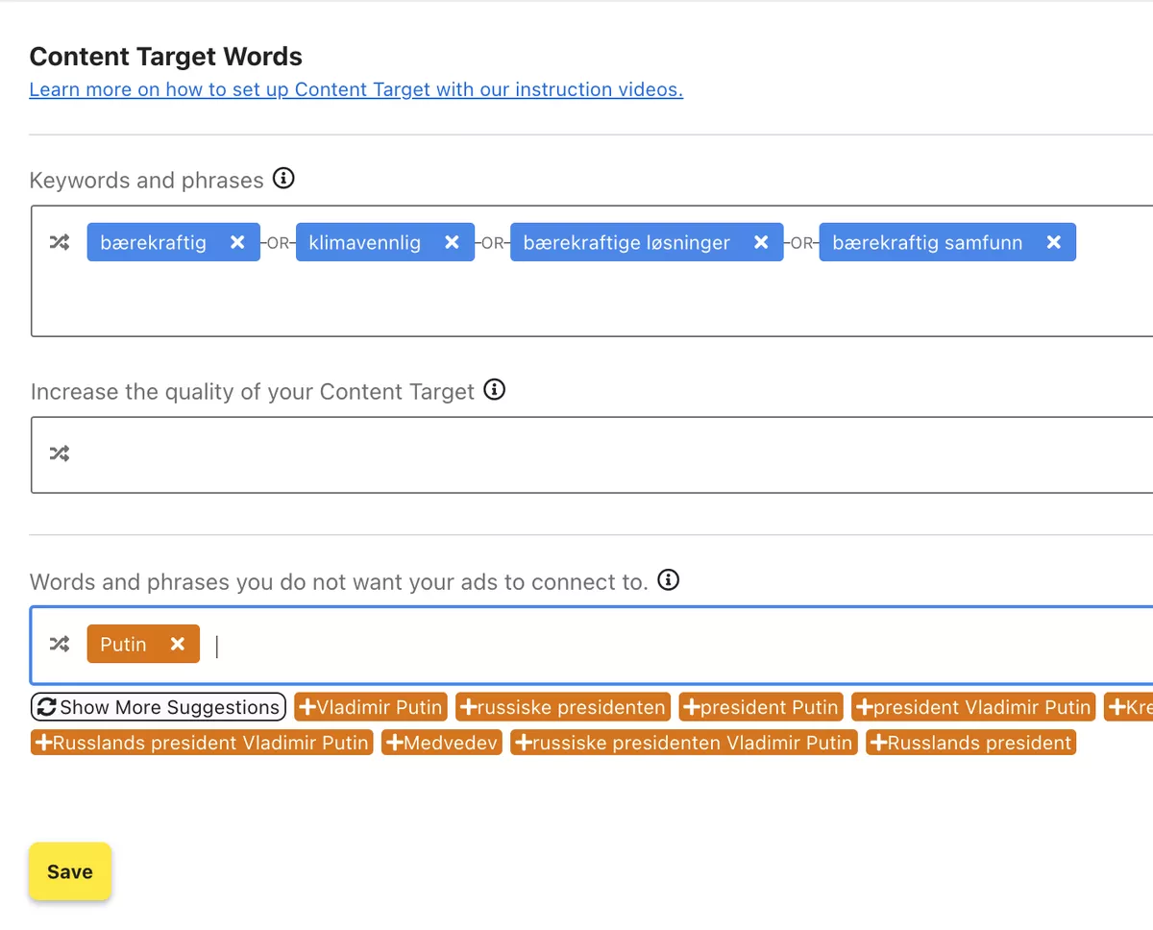Add Russlands president suggestion
Image resolution: width=1153 pixels, height=930 pixels.
pyautogui.click(x=970, y=743)
